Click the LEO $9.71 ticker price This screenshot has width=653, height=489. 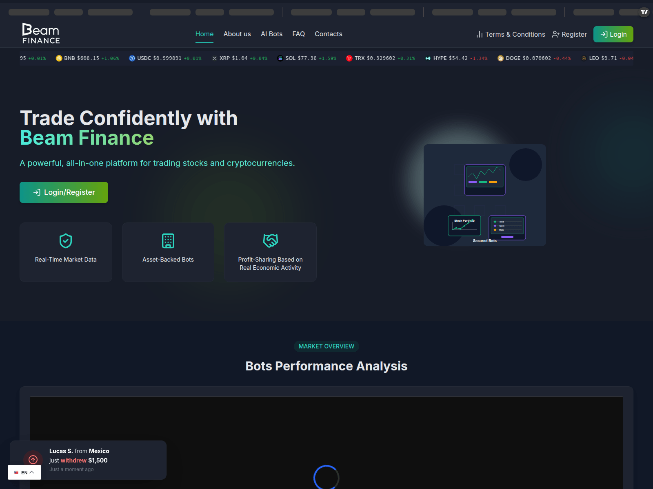tap(609, 58)
